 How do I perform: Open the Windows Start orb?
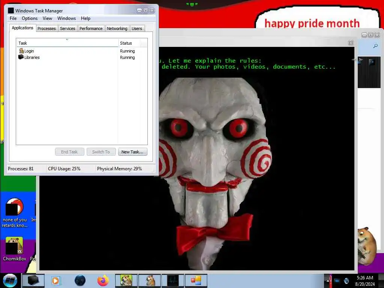[10, 280]
